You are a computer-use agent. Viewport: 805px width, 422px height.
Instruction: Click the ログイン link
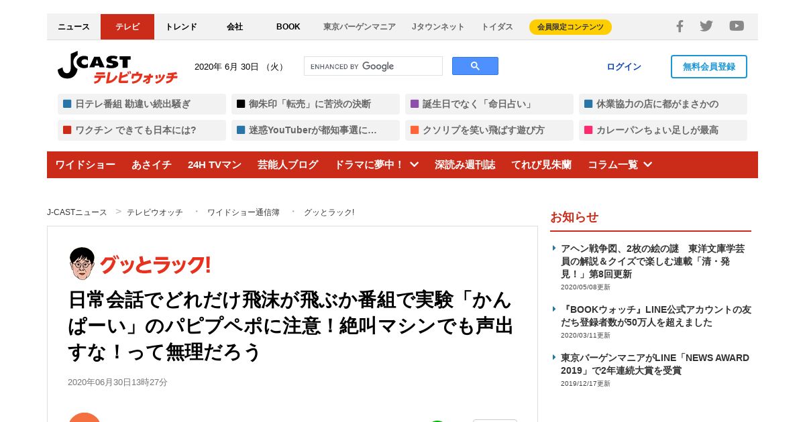[x=624, y=67]
